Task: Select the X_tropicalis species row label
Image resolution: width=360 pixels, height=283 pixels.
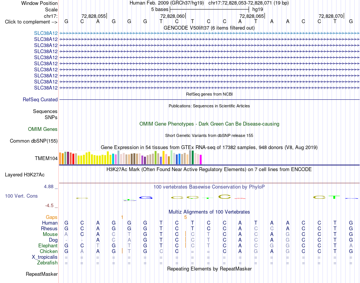Action: click(45, 257)
